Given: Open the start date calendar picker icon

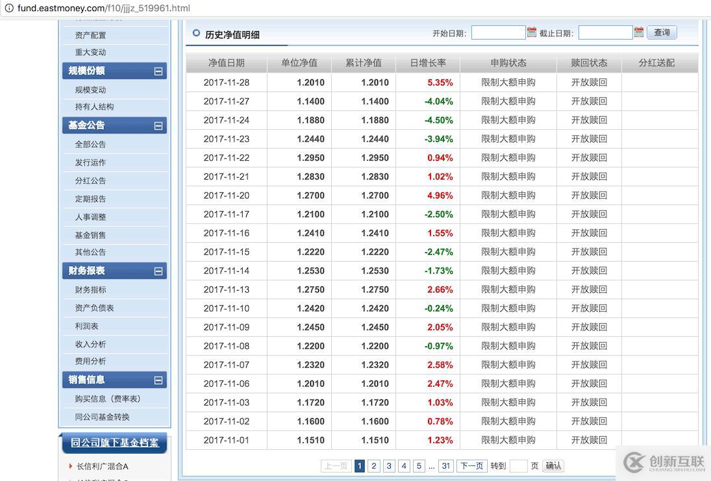Looking at the screenshot, I should [x=532, y=32].
